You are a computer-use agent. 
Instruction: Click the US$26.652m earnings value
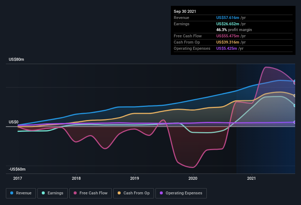228,24
